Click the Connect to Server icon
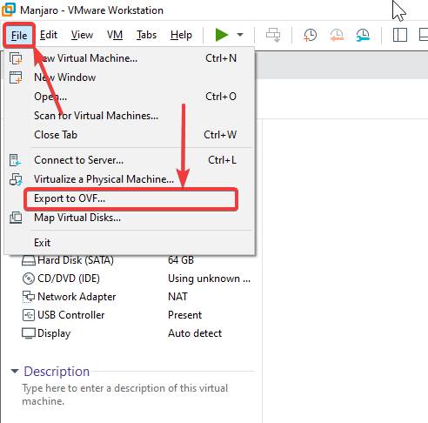Viewport: 428px width, 423px height. (x=15, y=160)
